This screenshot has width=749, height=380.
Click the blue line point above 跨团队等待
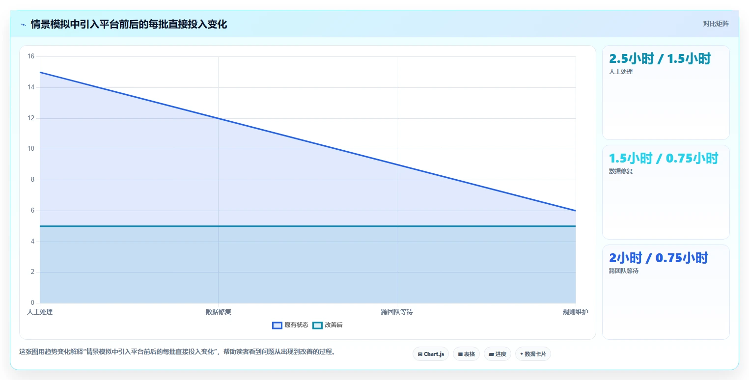click(x=397, y=164)
